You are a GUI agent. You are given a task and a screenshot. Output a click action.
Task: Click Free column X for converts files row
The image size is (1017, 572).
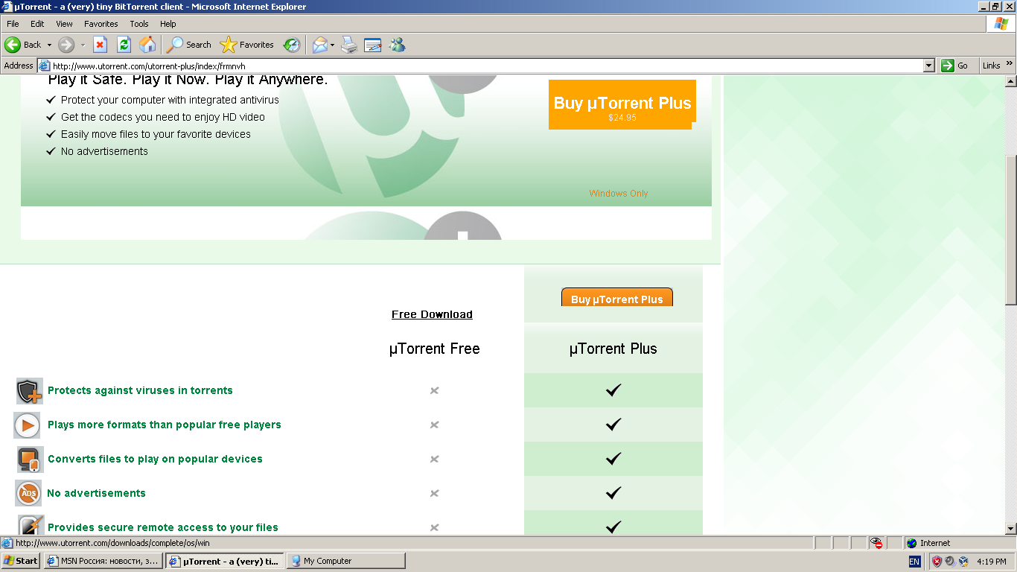[434, 459]
